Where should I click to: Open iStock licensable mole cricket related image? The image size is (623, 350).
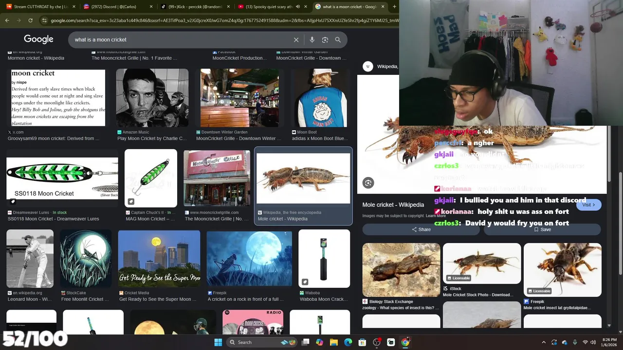point(482,263)
